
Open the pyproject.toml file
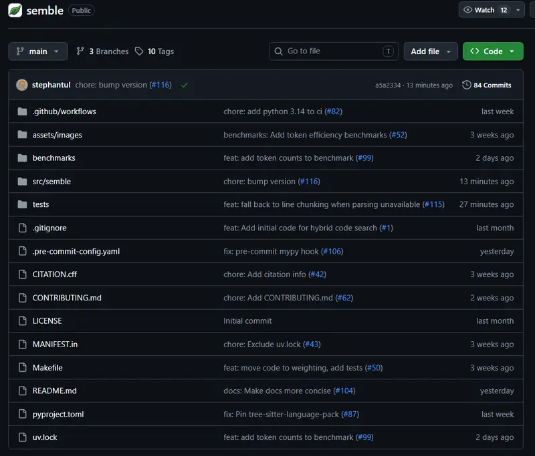pyautogui.click(x=58, y=415)
